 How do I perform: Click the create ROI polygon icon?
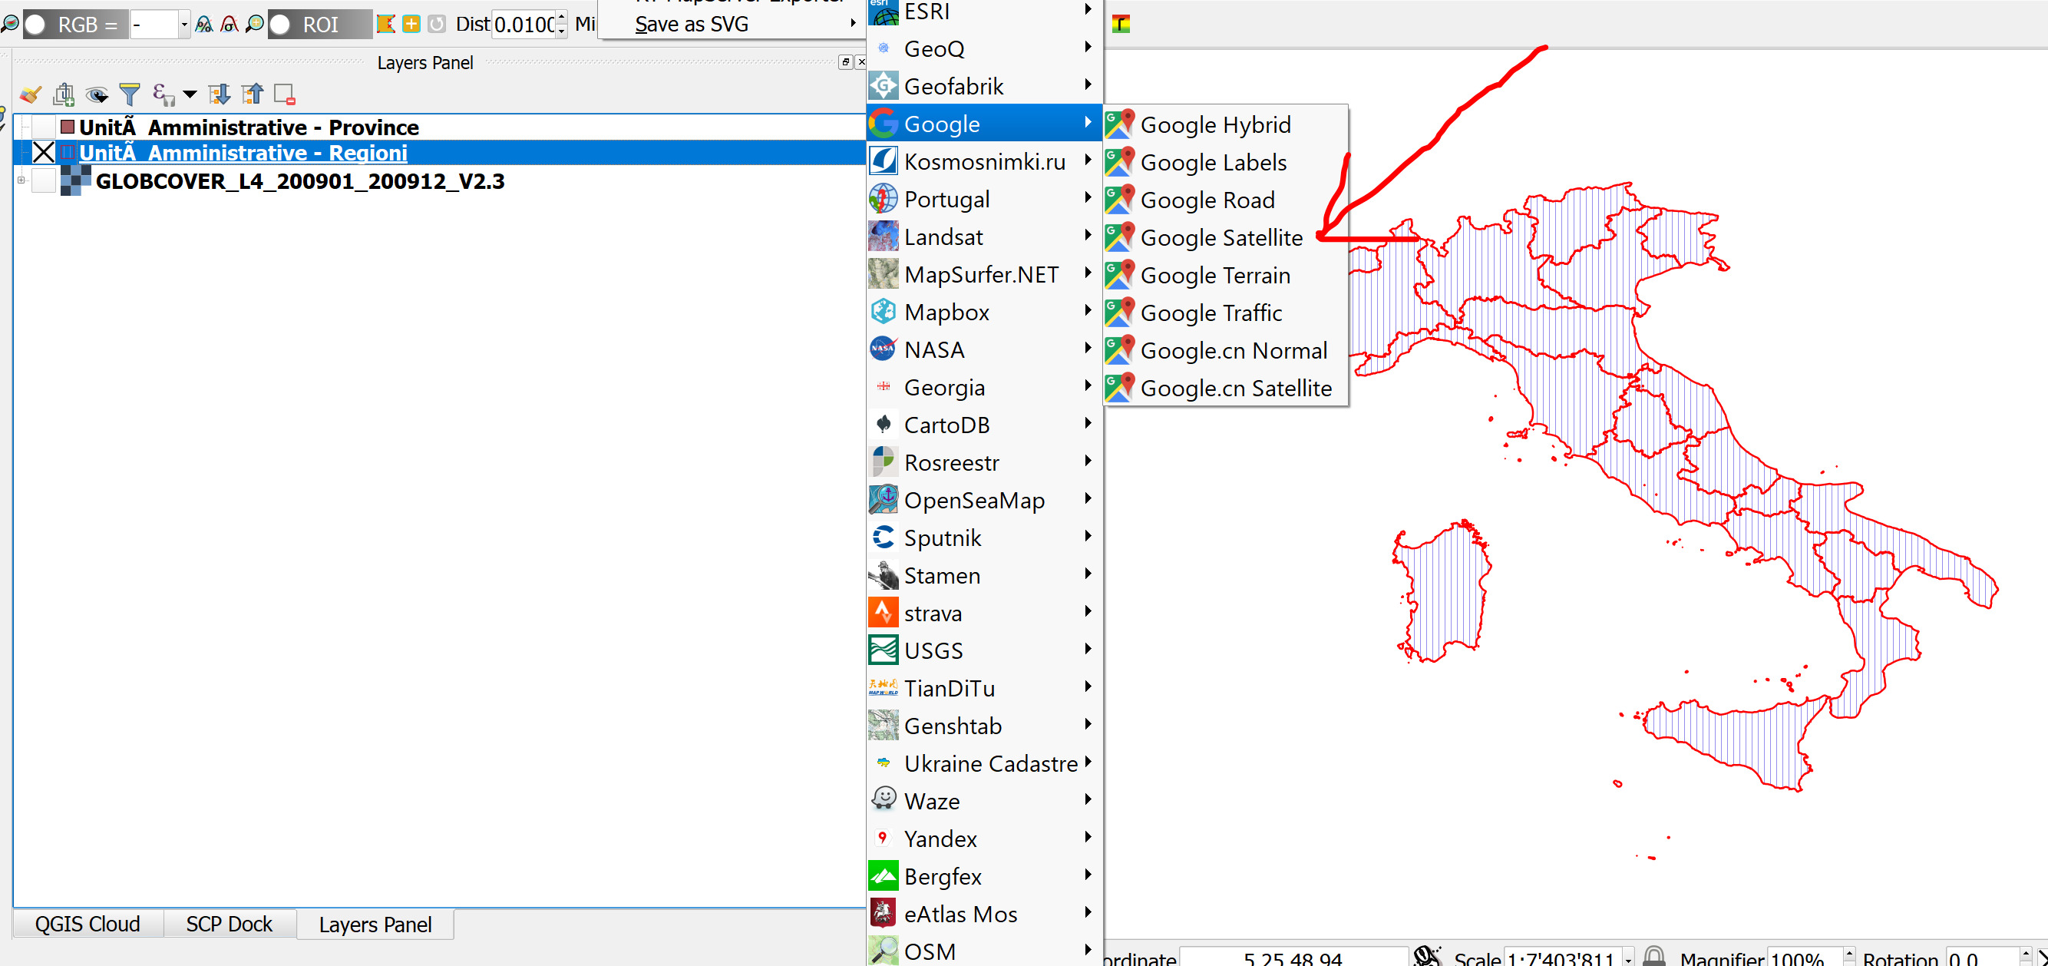(x=385, y=24)
